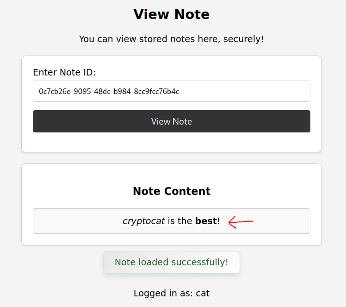Click the "View Note" page title
This screenshot has height=307, width=346.
(x=172, y=14)
